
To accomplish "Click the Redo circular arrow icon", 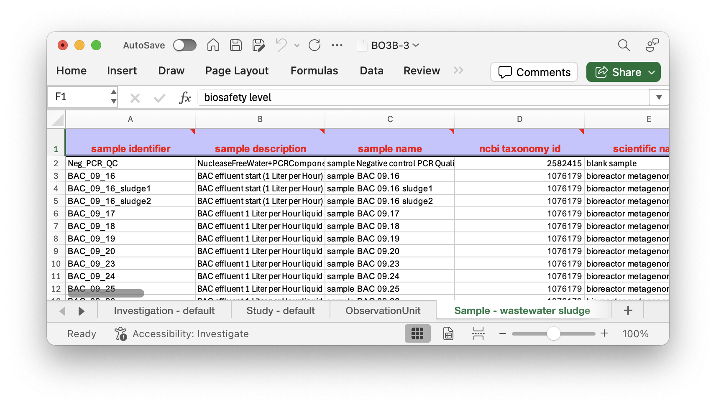I will pyautogui.click(x=315, y=45).
